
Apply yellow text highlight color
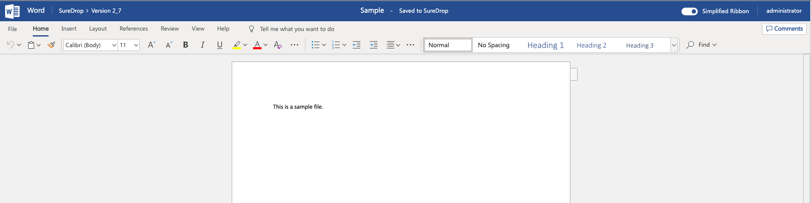click(x=237, y=45)
